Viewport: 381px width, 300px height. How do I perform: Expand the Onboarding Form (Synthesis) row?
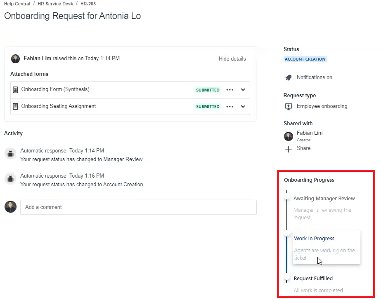tap(243, 90)
